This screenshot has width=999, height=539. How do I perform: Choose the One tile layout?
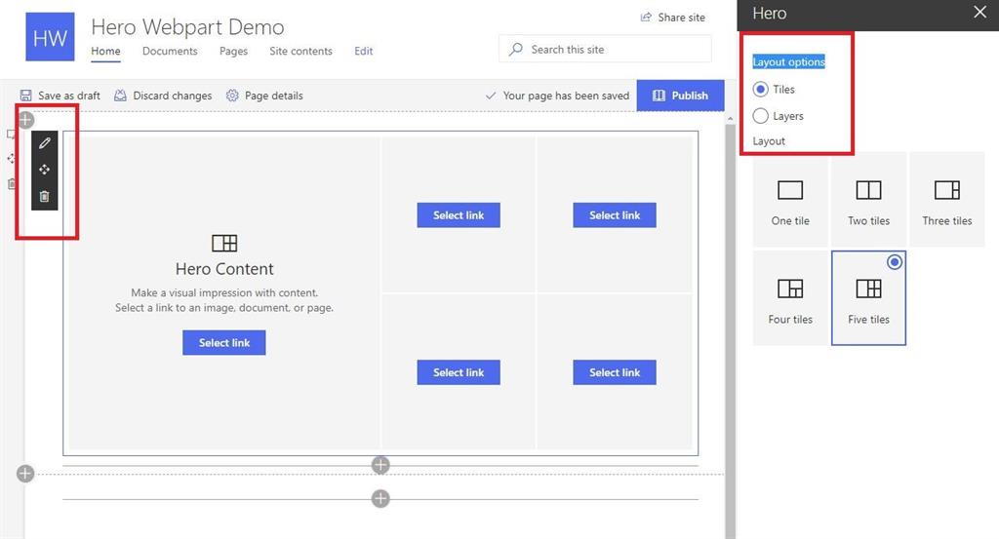point(790,200)
